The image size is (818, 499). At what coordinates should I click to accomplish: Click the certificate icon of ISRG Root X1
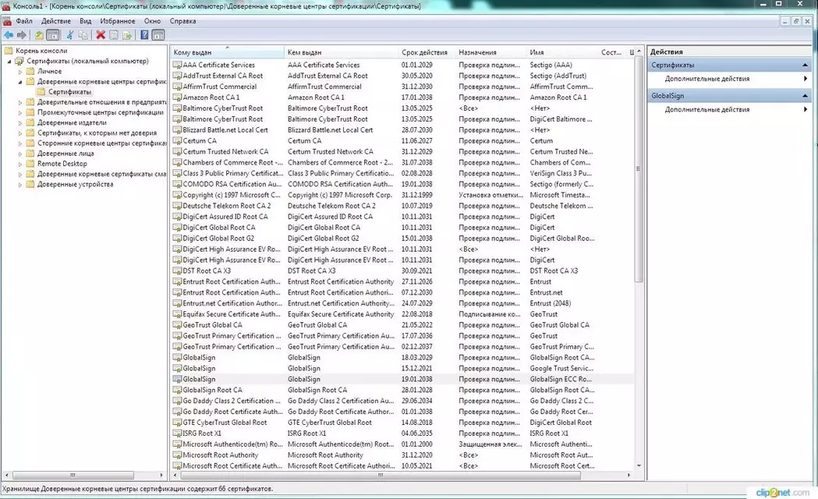(x=177, y=434)
